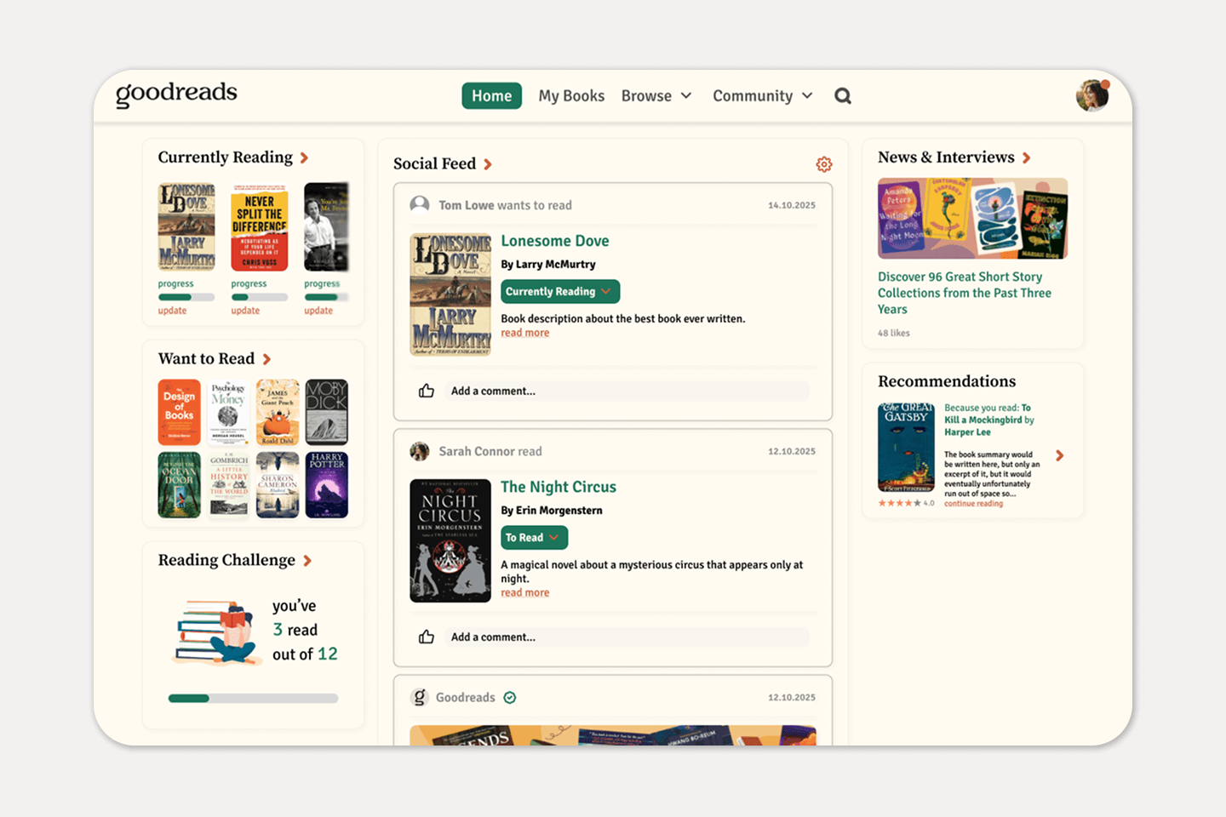Click the Reading Challenge progress bar
This screenshot has width=1226, height=817.
tap(253, 699)
